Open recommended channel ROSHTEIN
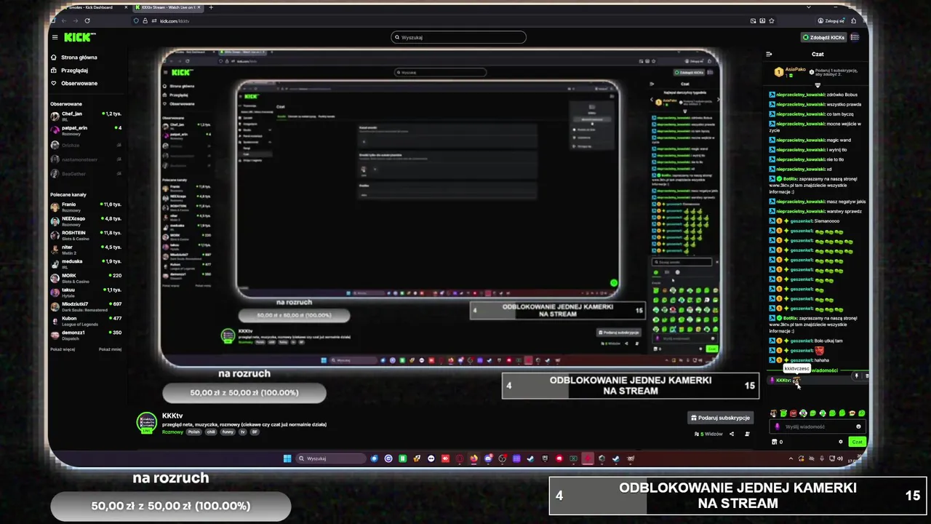The image size is (931, 524). (x=86, y=235)
